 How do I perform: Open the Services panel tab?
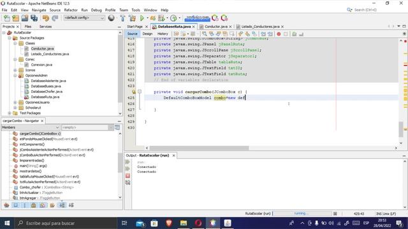coord(45,27)
